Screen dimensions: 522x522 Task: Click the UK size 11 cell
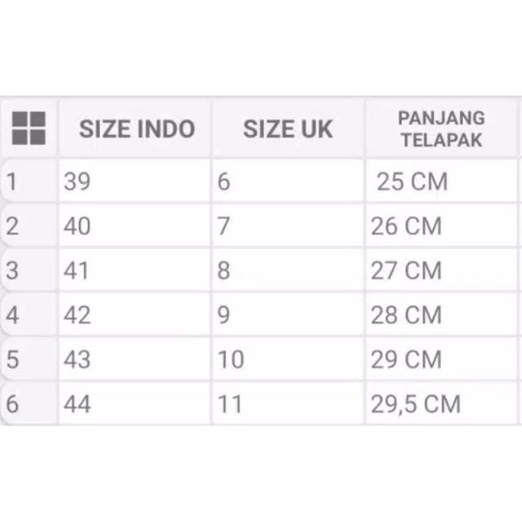click(x=288, y=404)
